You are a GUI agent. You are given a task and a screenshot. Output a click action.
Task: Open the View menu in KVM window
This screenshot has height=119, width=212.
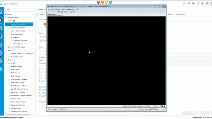point(53,9)
